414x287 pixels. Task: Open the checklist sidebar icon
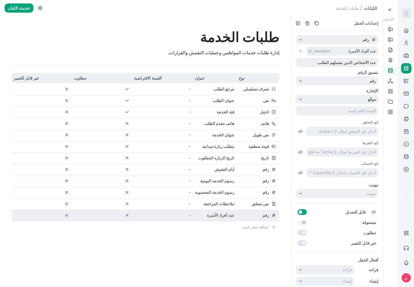coord(406,81)
